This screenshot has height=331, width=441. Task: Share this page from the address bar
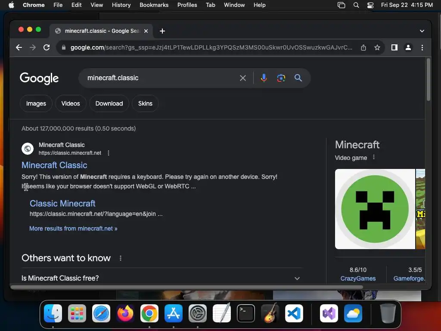click(363, 47)
